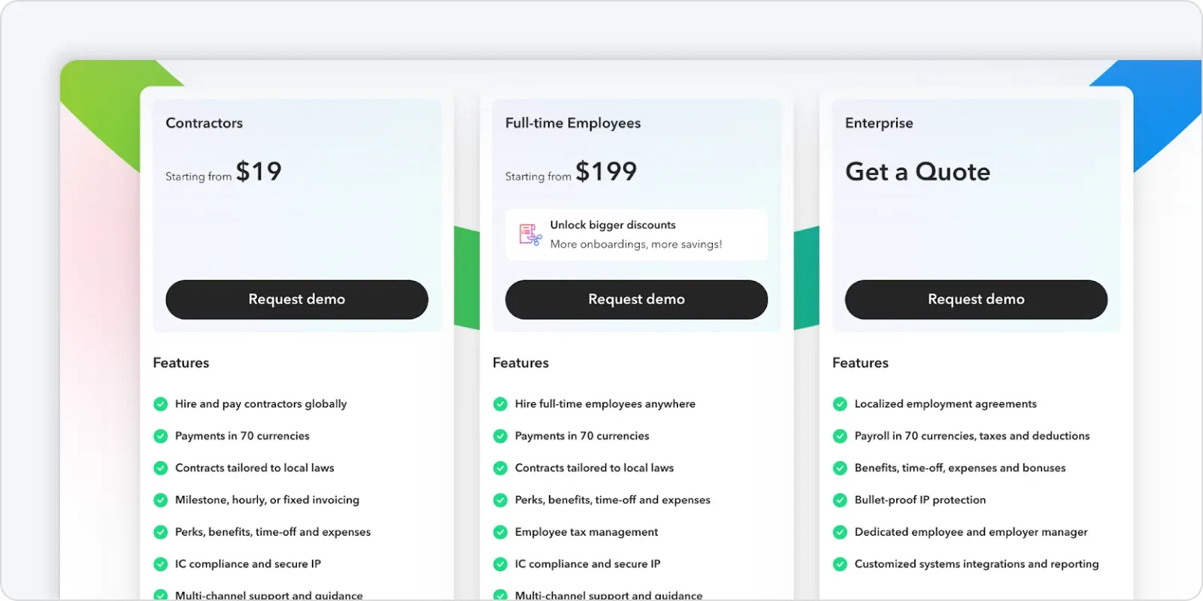Click check icon beside Employee tax management
Viewport: 1203px width, 601px height.
(500, 532)
